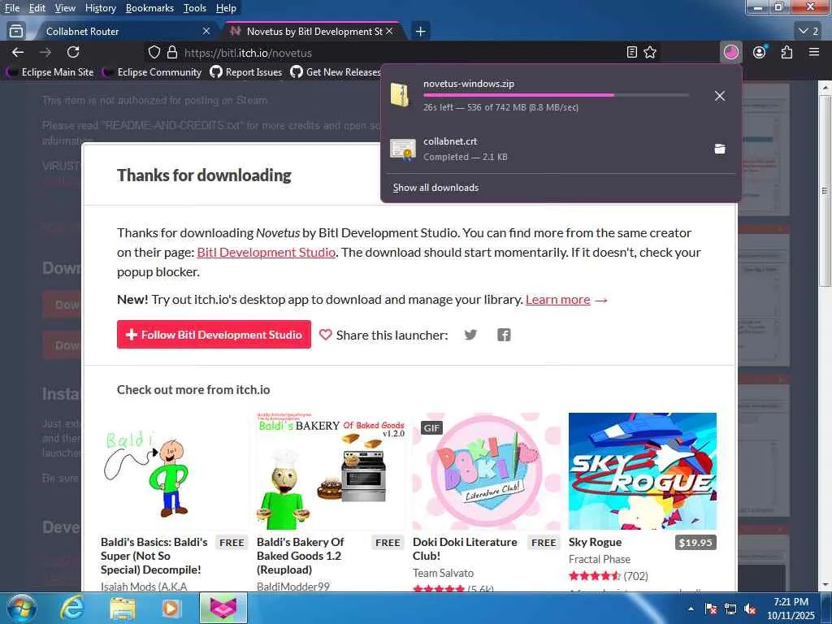Launch Internet Explorer from the taskbar
This screenshot has width=832, height=624.
coord(71,609)
